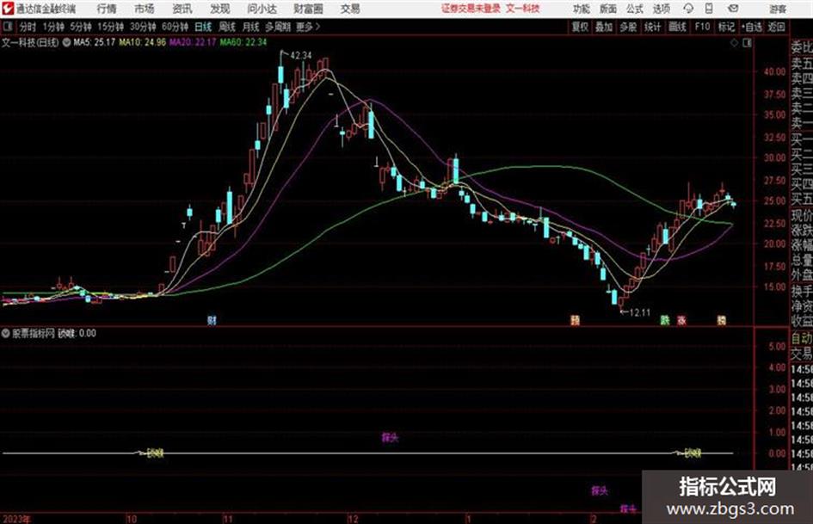Open the 功能 menu

[x=582, y=9]
